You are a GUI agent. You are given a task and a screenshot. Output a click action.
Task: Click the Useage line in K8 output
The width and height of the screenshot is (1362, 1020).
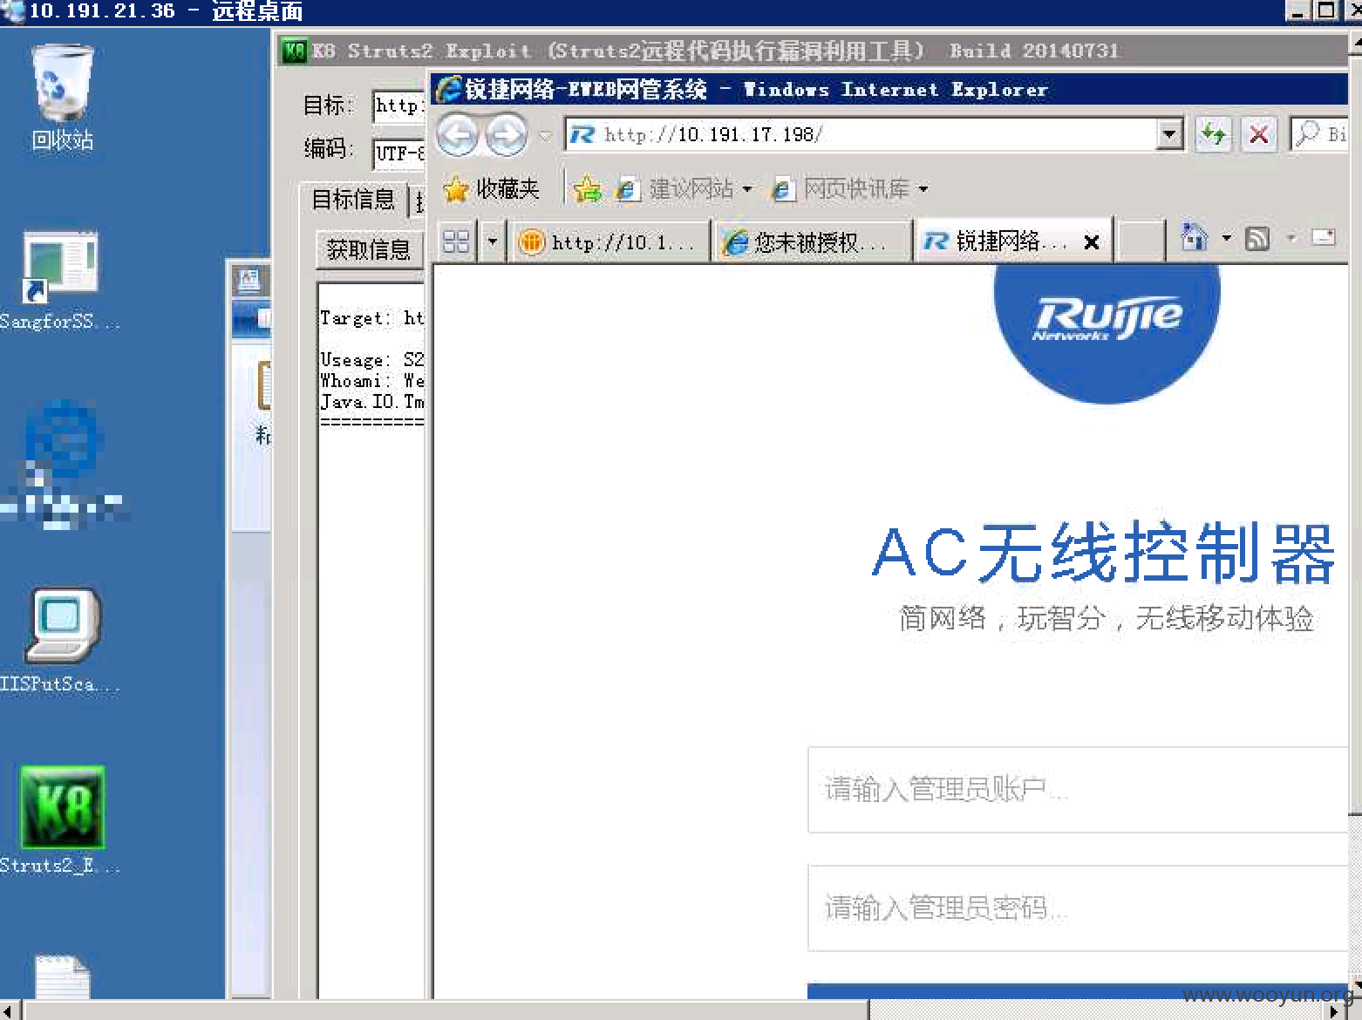click(371, 359)
